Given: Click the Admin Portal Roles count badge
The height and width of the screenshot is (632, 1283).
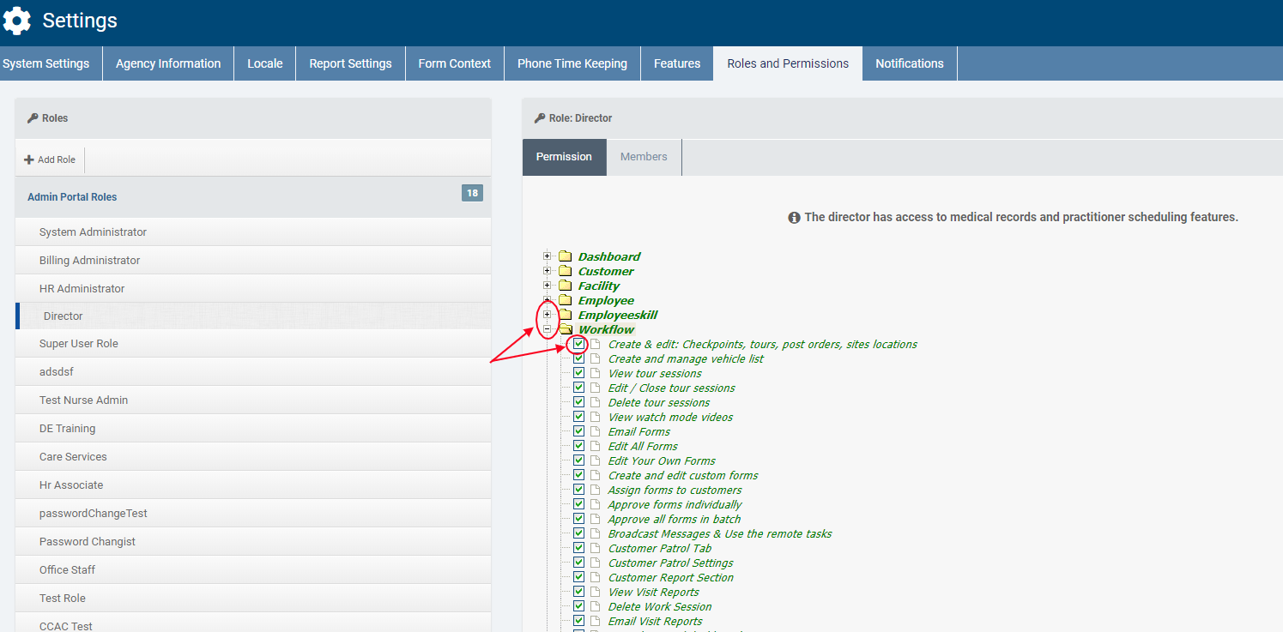Looking at the screenshot, I should (x=471, y=194).
